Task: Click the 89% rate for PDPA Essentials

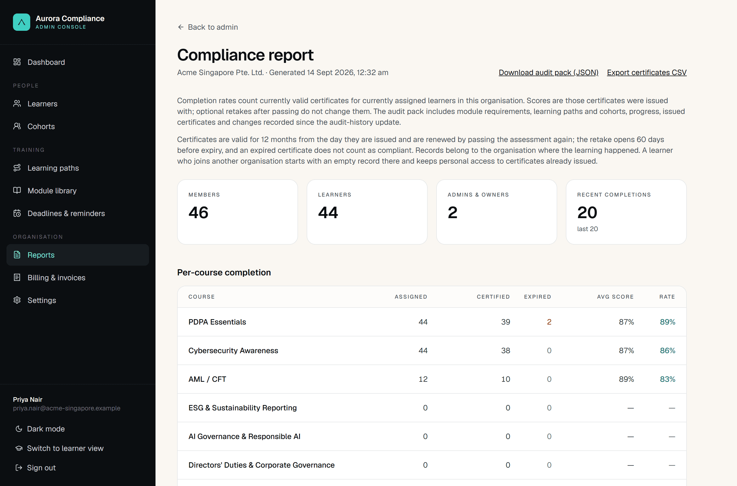Action: (x=667, y=322)
